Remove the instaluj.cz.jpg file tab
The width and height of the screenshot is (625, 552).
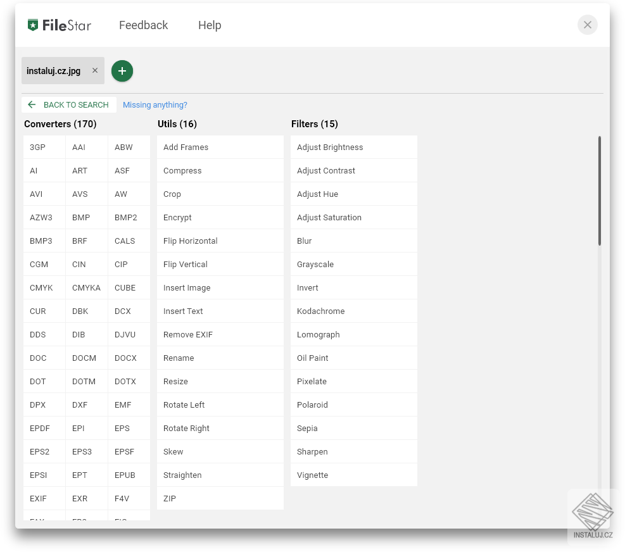[95, 70]
